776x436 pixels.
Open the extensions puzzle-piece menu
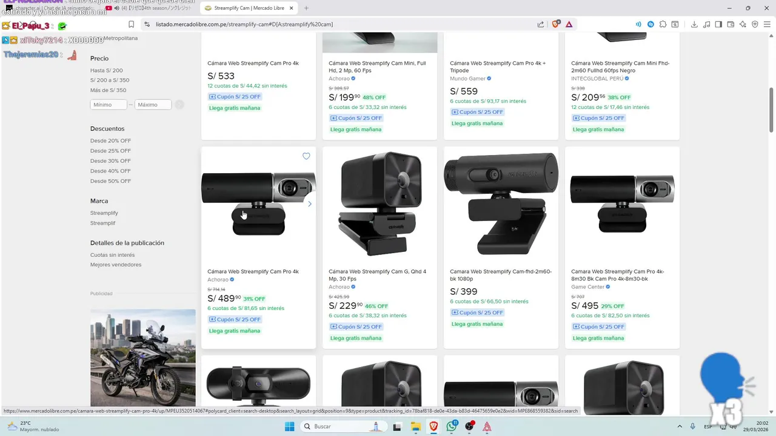tap(663, 24)
